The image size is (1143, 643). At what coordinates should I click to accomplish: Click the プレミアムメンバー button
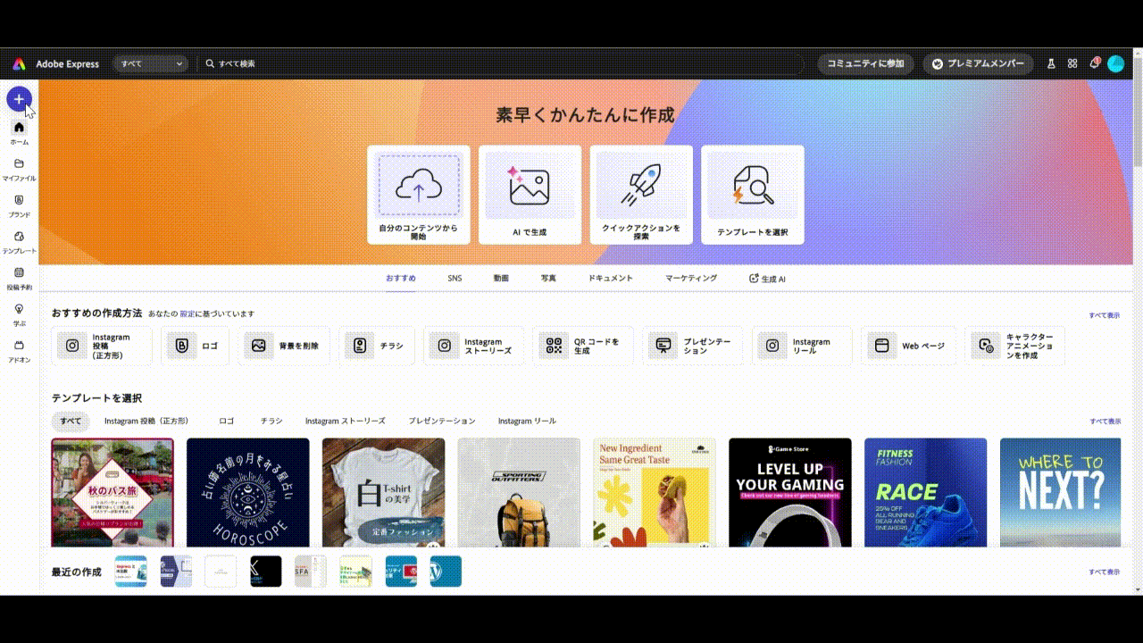pyautogui.click(x=978, y=63)
